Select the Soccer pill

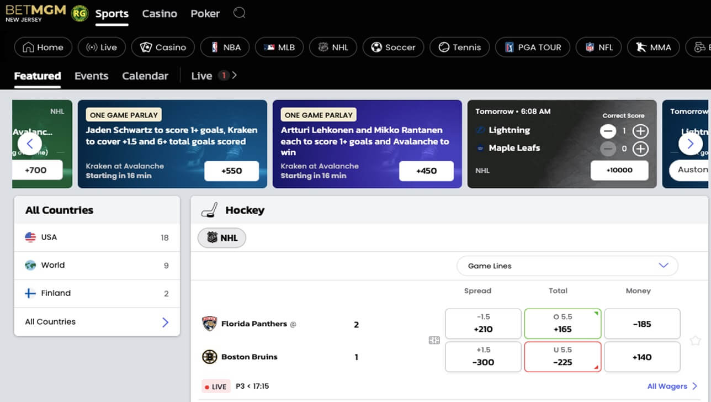pyautogui.click(x=393, y=47)
